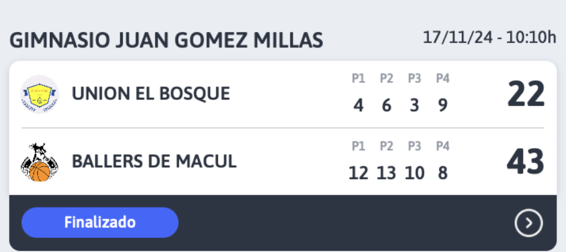Click the Union El Bosque team crest
The height and width of the screenshot is (252, 566).
point(40,94)
